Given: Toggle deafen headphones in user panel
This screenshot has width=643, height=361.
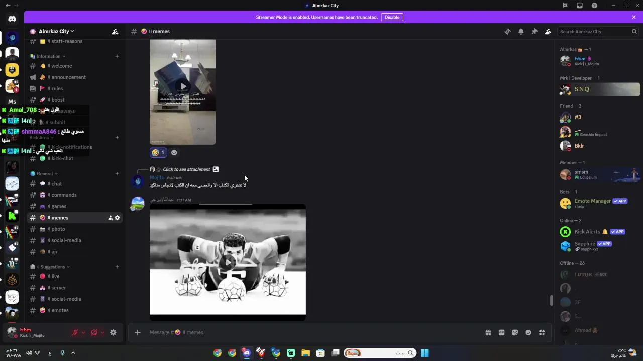Looking at the screenshot, I should pos(94,332).
